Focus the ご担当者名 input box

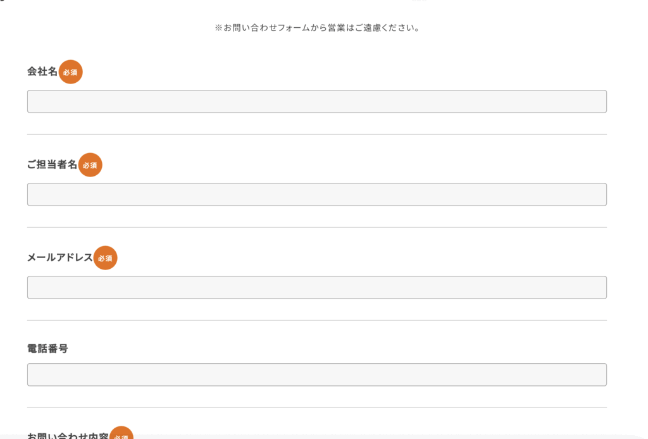coord(316,194)
